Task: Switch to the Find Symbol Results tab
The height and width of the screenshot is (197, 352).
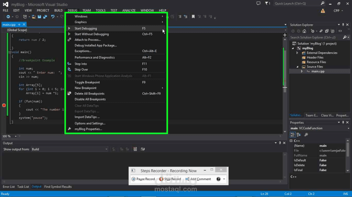Action: (58, 186)
